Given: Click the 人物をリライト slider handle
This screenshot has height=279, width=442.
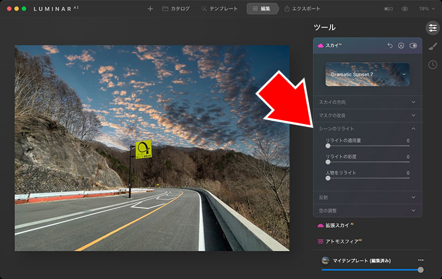Looking at the screenshot, I should [328, 178].
